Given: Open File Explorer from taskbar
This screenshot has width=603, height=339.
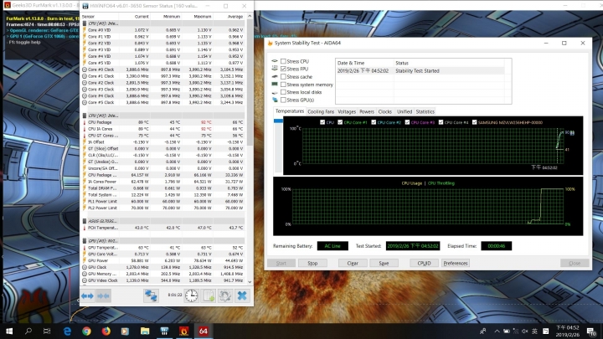Looking at the screenshot, I should point(145,331).
